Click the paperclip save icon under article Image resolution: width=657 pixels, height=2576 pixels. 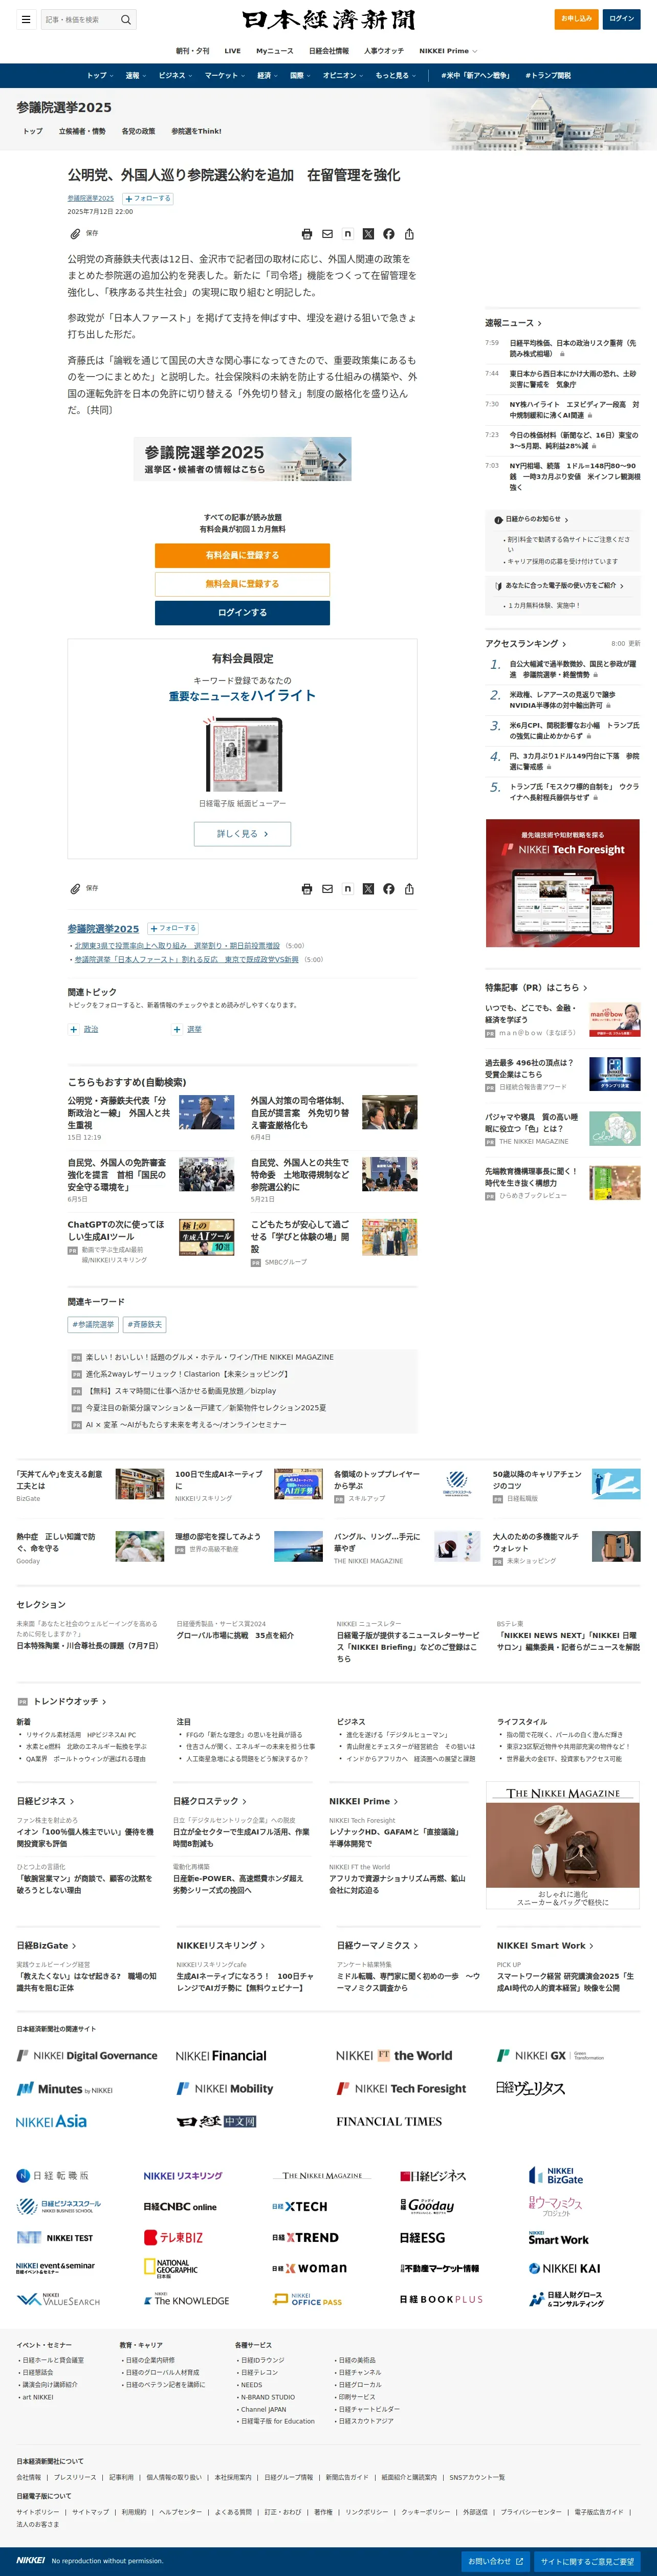tap(75, 889)
